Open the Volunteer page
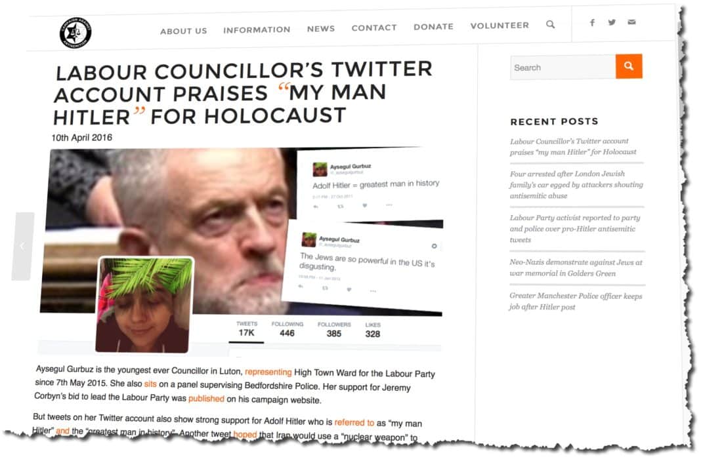The height and width of the screenshot is (459, 701). 499,26
